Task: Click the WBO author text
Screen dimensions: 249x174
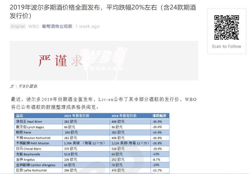Action: [x=33, y=26]
